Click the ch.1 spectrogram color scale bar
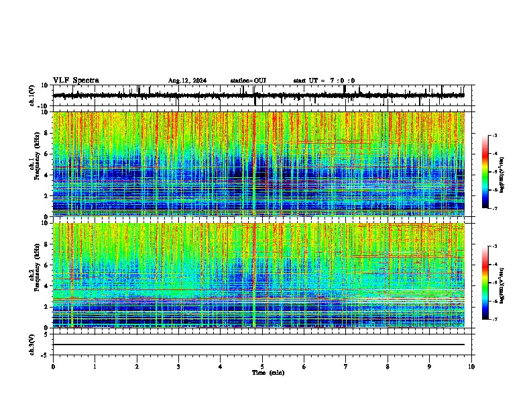 tap(485, 172)
